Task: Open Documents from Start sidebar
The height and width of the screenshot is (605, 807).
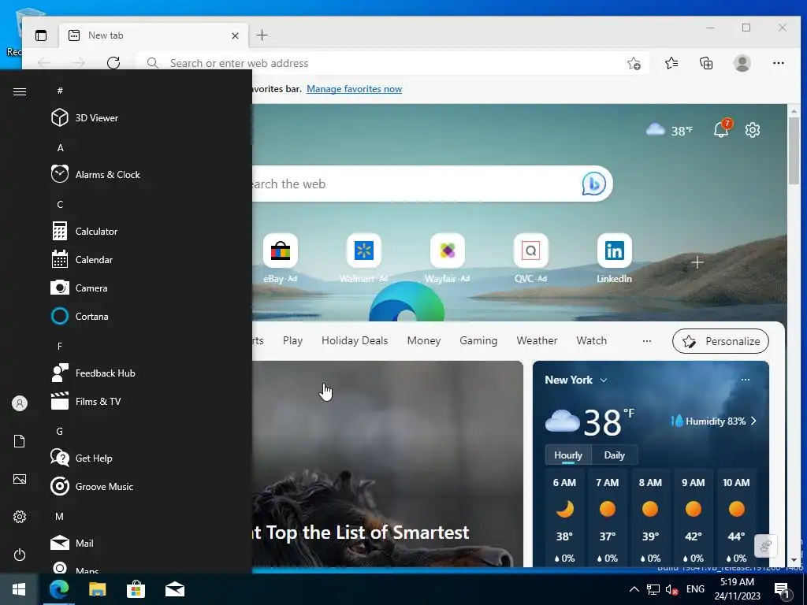Action: [x=20, y=441]
